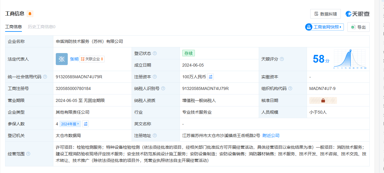Image resolution: width=384 pixels, height=173 pixels.
Task: Expand the 2024年报 annual report tag
Action: [70, 124]
